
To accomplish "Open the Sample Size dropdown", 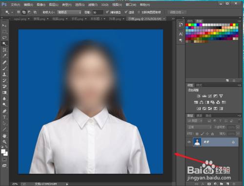I will (x=69, y=12).
